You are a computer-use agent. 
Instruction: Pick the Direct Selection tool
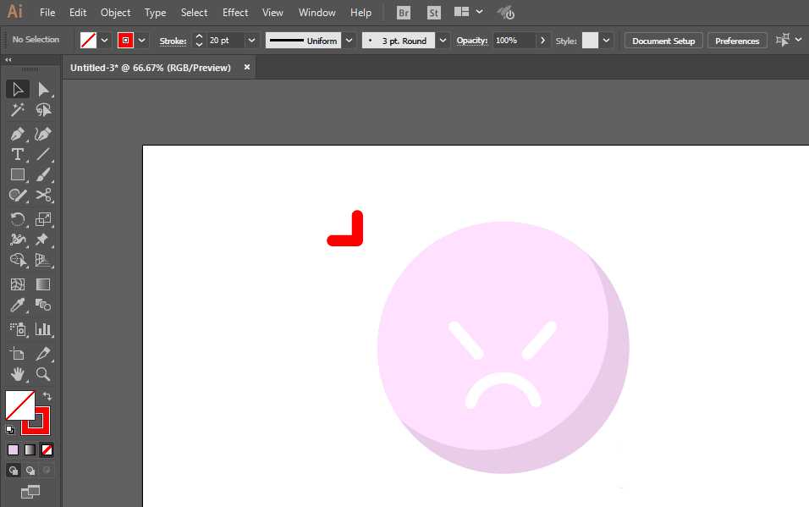43,90
